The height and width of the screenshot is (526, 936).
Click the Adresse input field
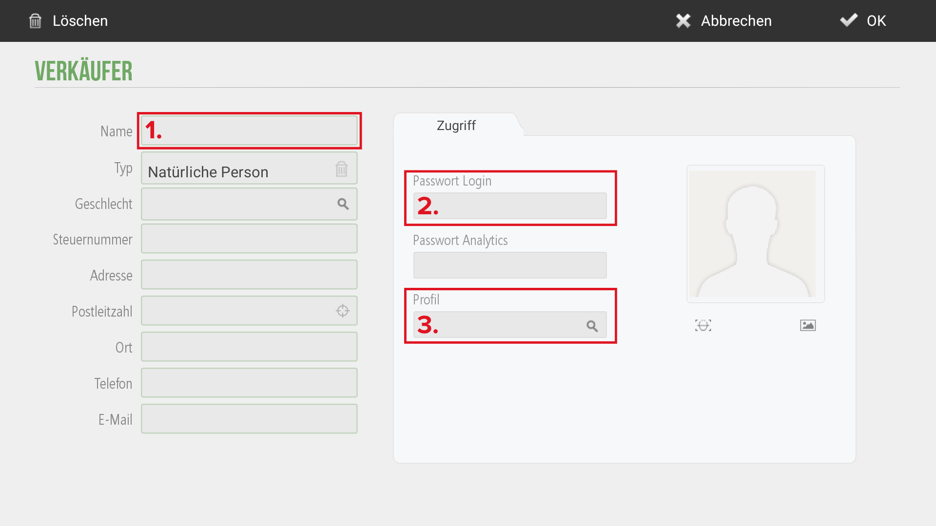(249, 275)
